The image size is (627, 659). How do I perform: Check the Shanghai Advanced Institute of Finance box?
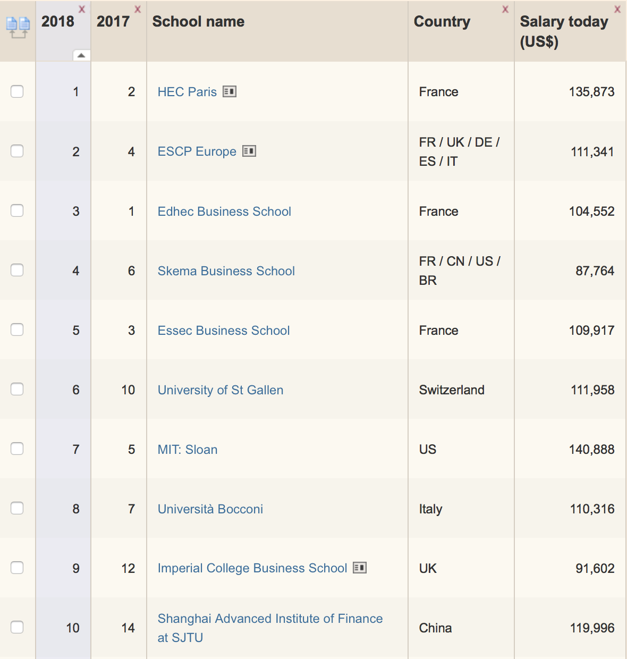(x=17, y=627)
